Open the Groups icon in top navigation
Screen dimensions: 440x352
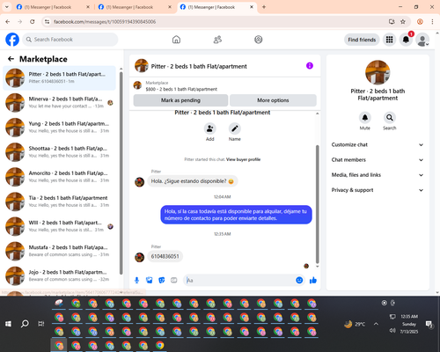click(259, 40)
